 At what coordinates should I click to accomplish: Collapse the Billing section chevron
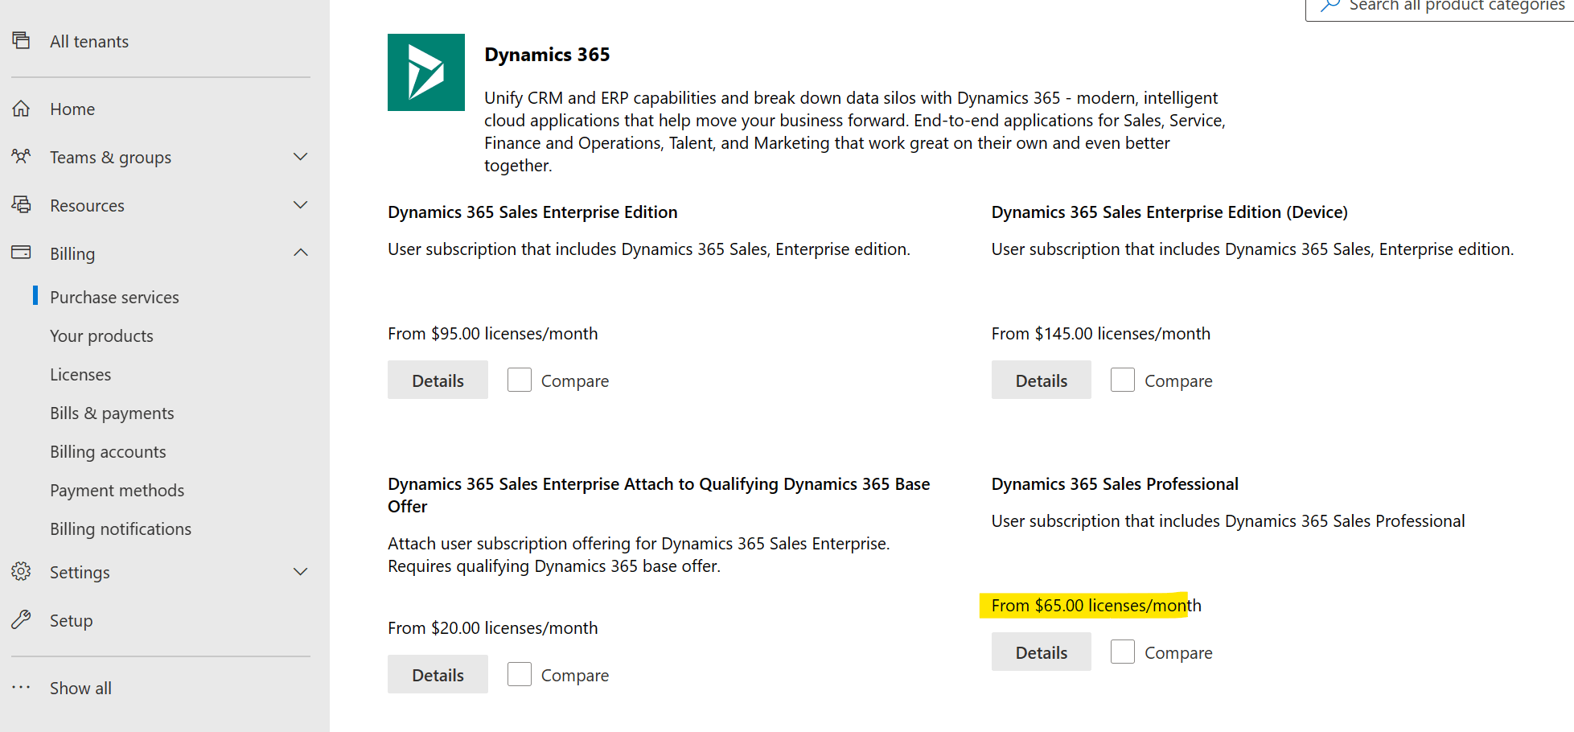(300, 253)
